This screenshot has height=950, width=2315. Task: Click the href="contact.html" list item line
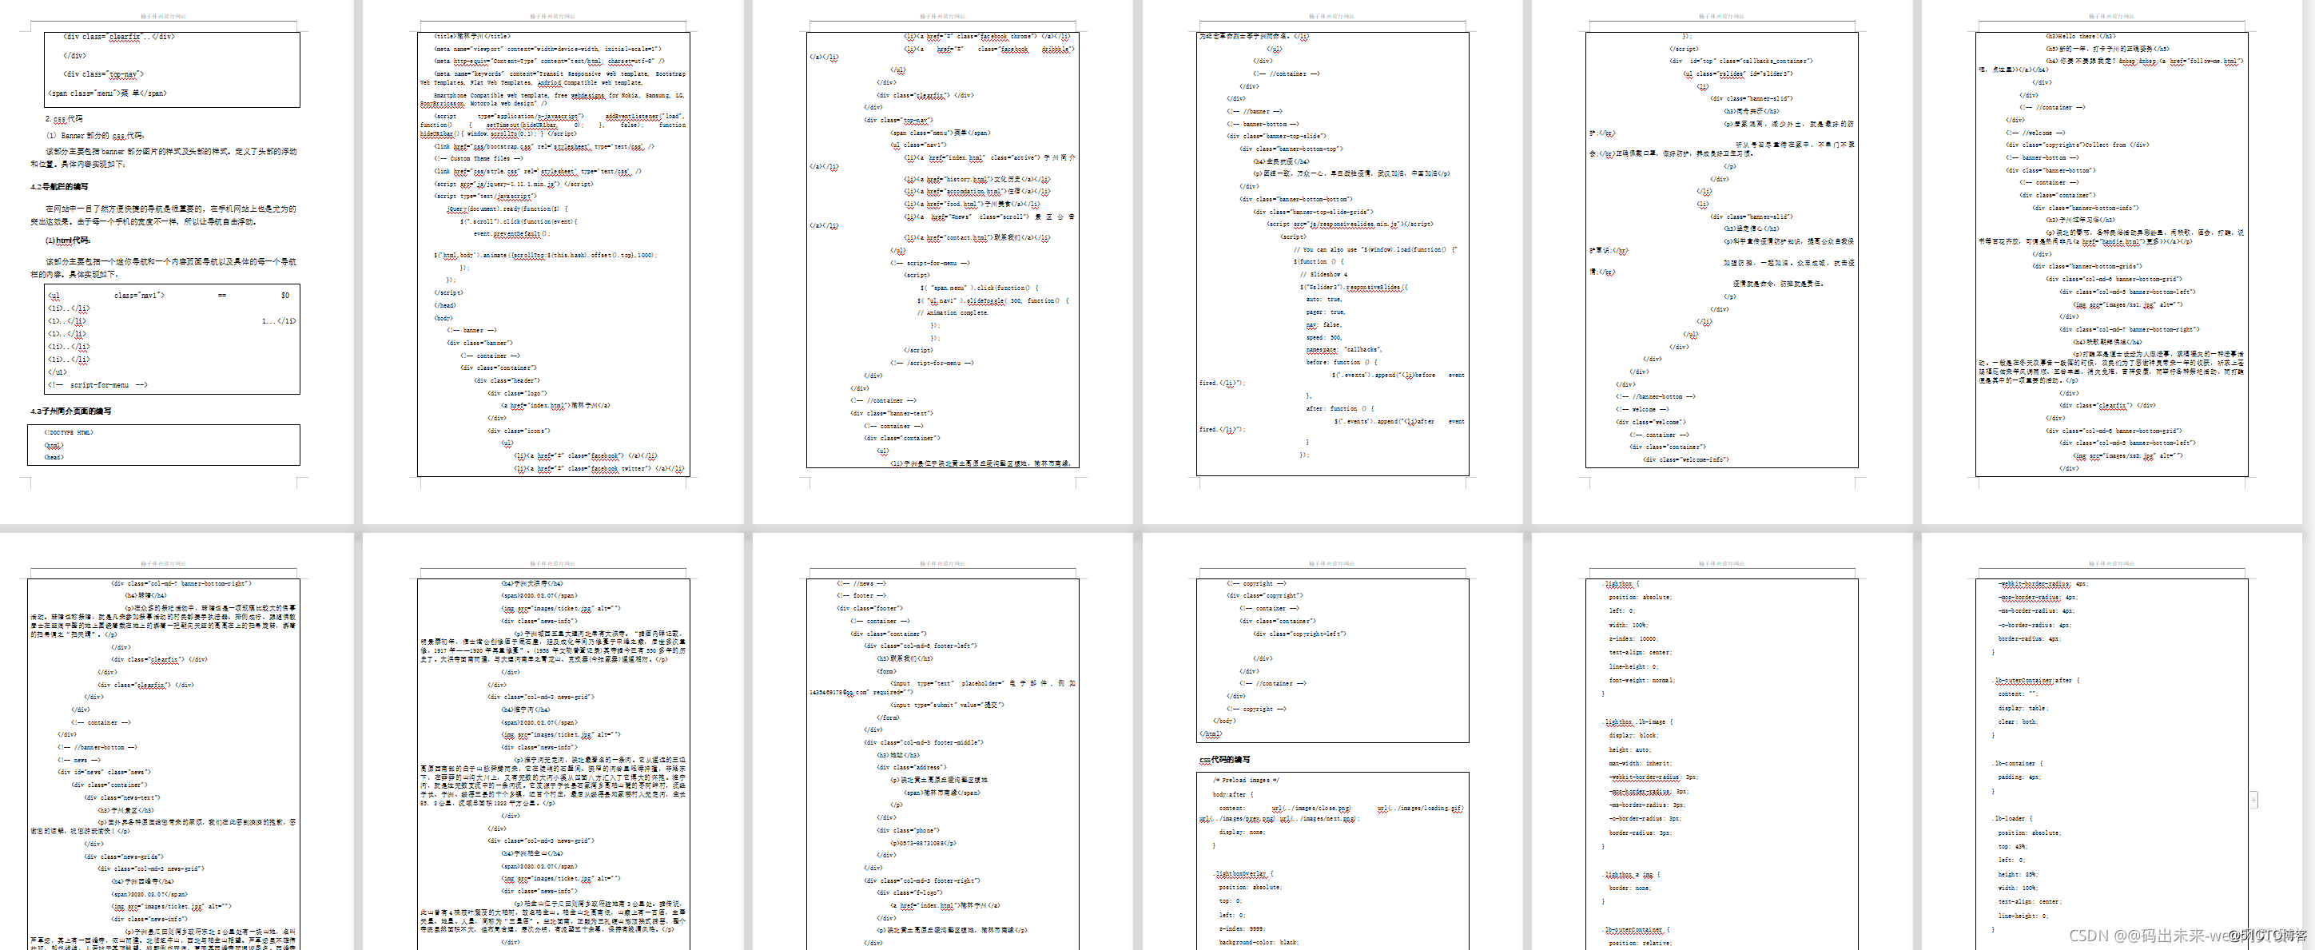click(977, 238)
